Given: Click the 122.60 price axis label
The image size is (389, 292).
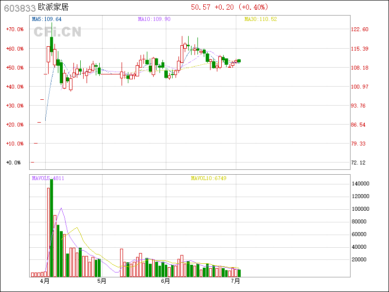Looking at the screenshot, I should [x=360, y=30].
